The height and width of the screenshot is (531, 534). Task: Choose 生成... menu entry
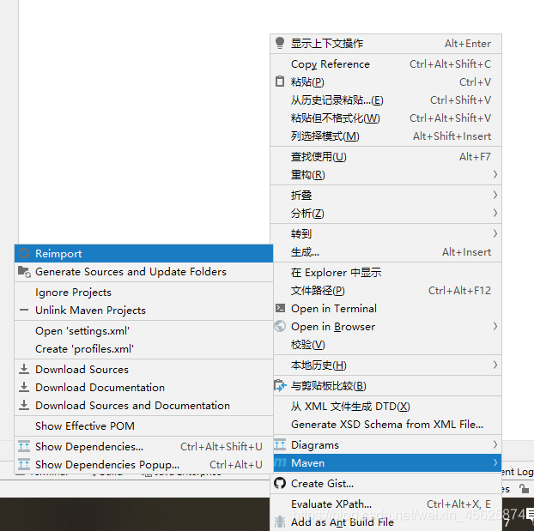point(385,252)
